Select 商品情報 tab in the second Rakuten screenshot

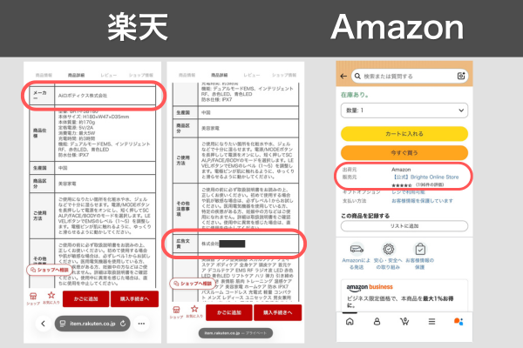pyautogui.click(x=187, y=75)
